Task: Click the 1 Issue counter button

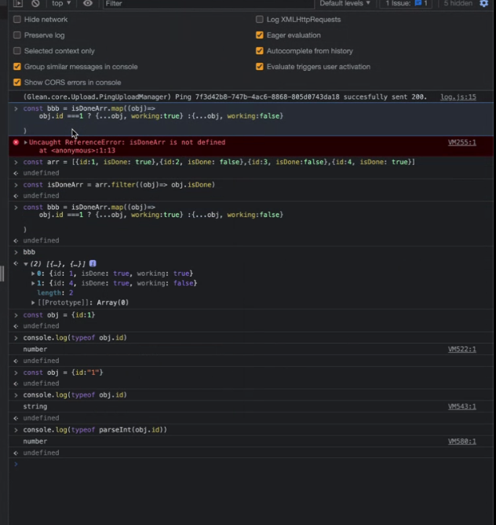Action: pos(406,3)
